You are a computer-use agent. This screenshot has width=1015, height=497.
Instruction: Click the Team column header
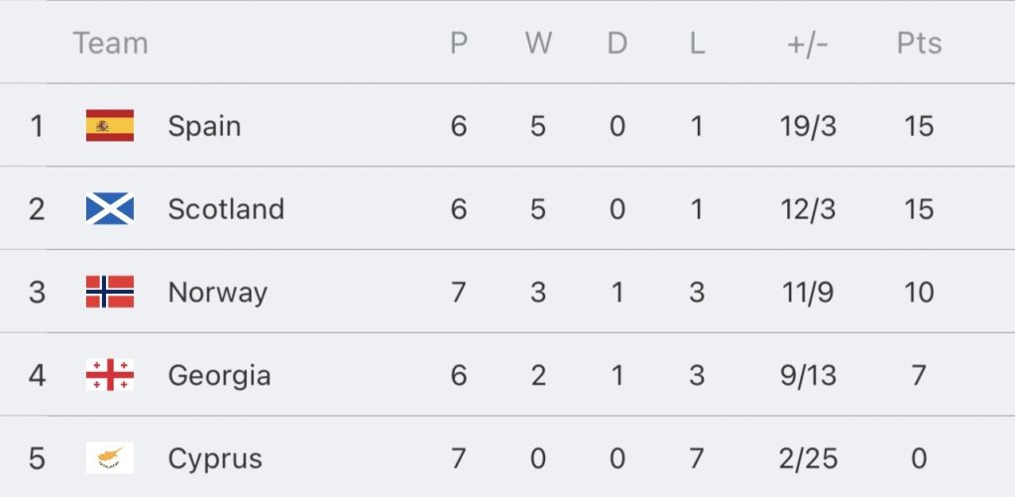click(x=110, y=44)
